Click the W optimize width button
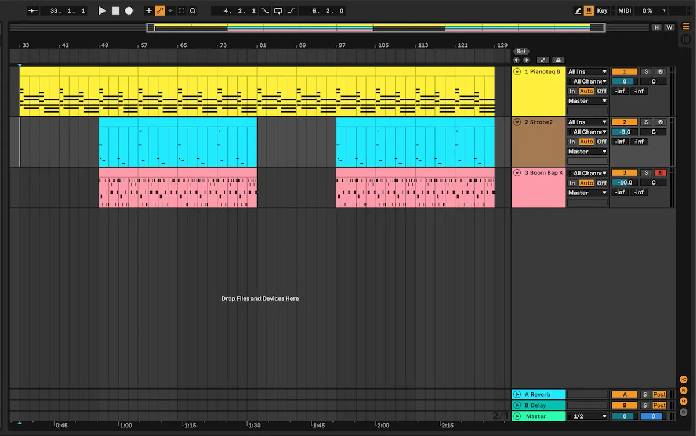The width and height of the screenshot is (696, 436). (x=669, y=27)
